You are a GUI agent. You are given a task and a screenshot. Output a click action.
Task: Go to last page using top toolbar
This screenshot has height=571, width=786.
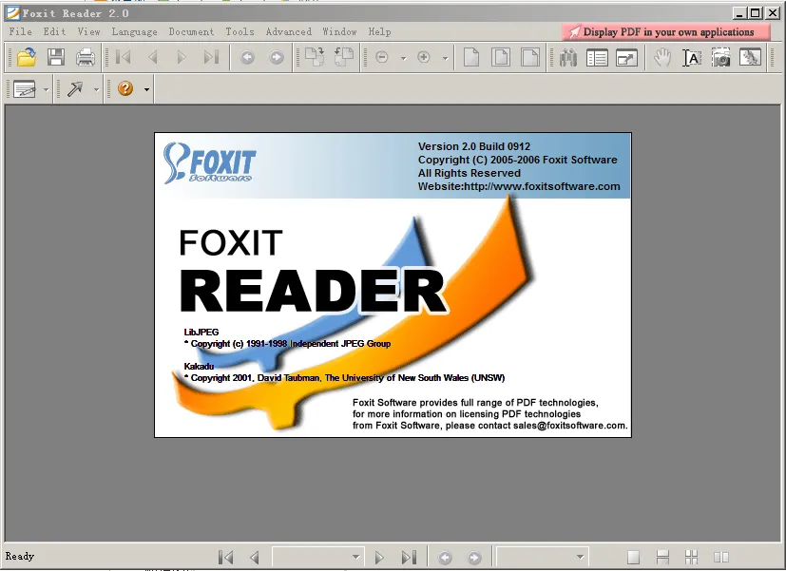pos(211,57)
